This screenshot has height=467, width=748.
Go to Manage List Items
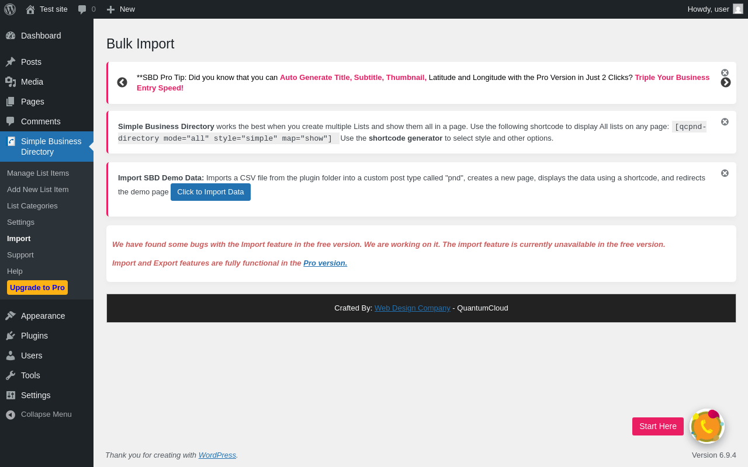[x=38, y=173]
